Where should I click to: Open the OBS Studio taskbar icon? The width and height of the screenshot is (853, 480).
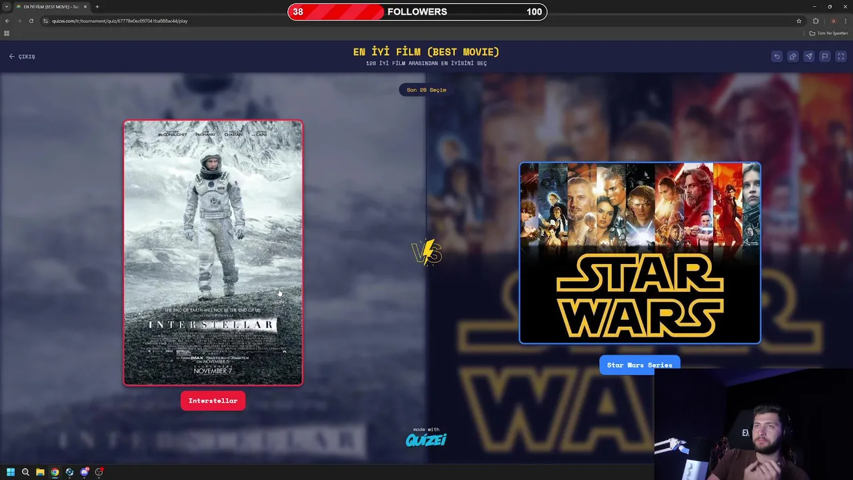(99, 472)
